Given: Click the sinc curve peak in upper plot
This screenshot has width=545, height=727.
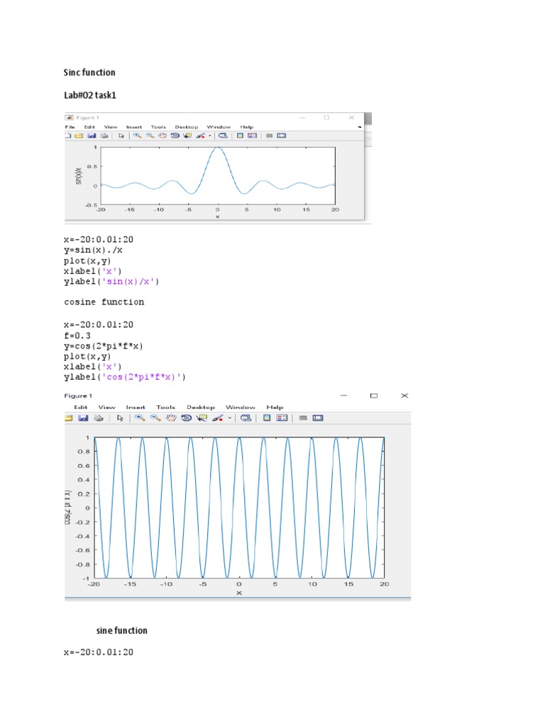Looking at the screenshot, I should tap(218, 148).
